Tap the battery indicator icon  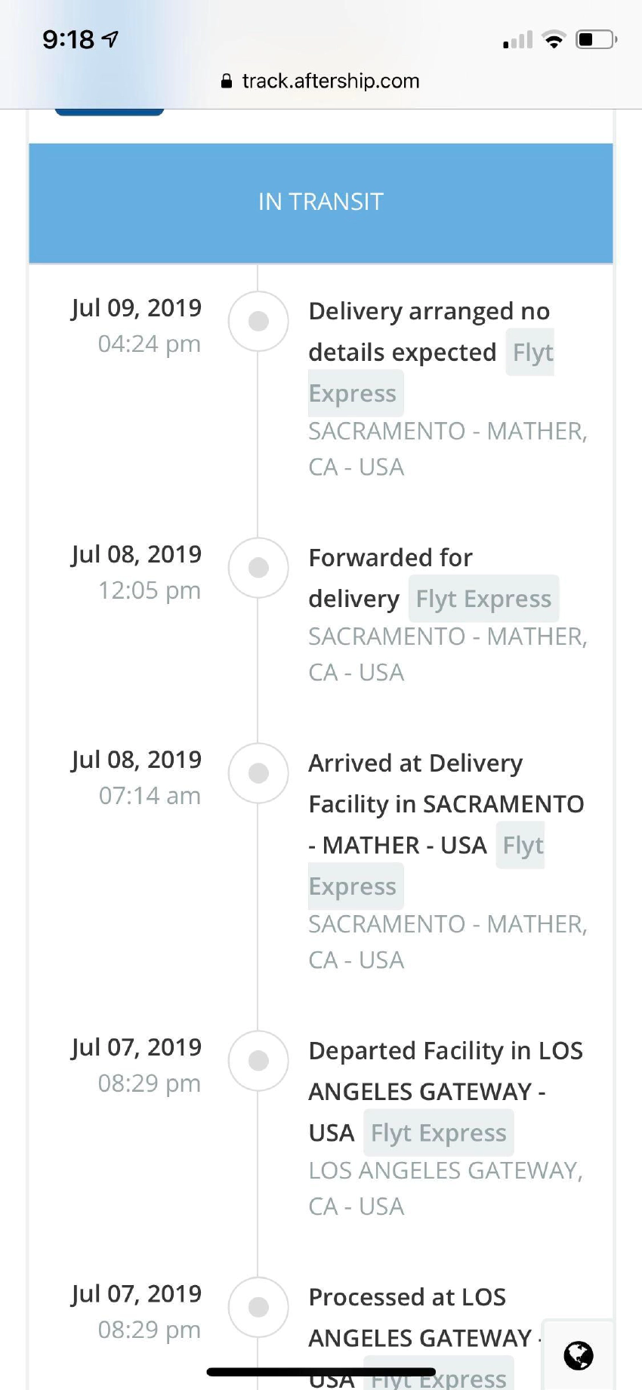[x=596, y=39]
